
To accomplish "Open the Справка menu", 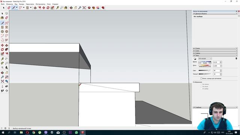I will [55, 4].
